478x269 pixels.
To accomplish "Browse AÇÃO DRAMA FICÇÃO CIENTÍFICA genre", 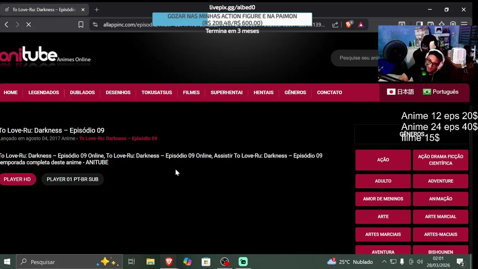I will 441,160.
